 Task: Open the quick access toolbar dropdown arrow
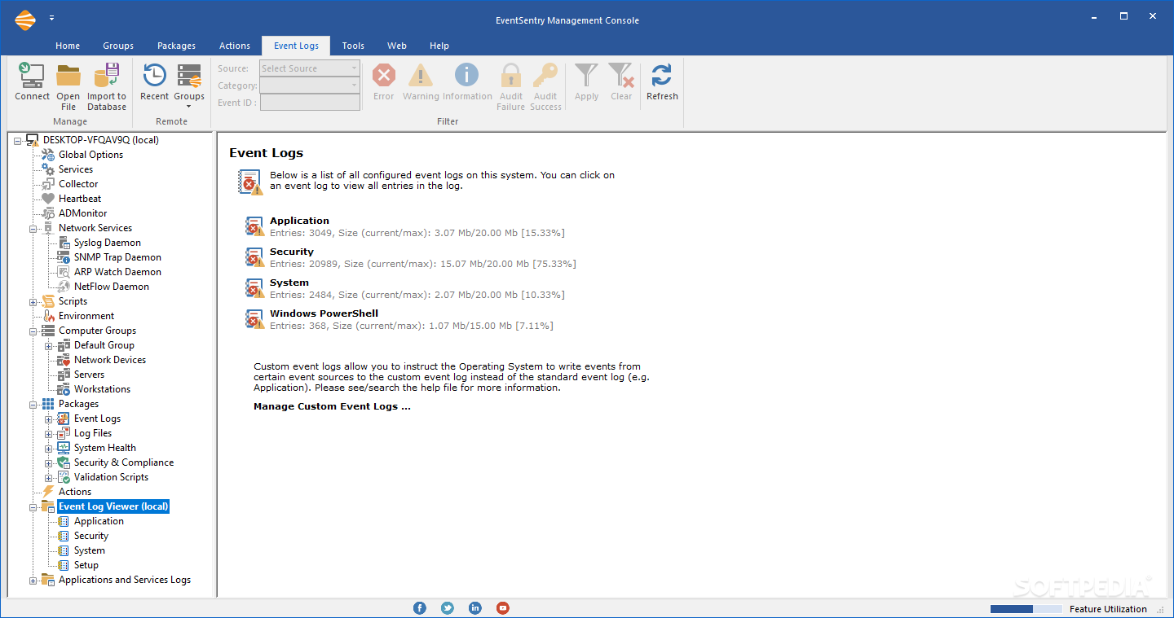click(52, 18)
